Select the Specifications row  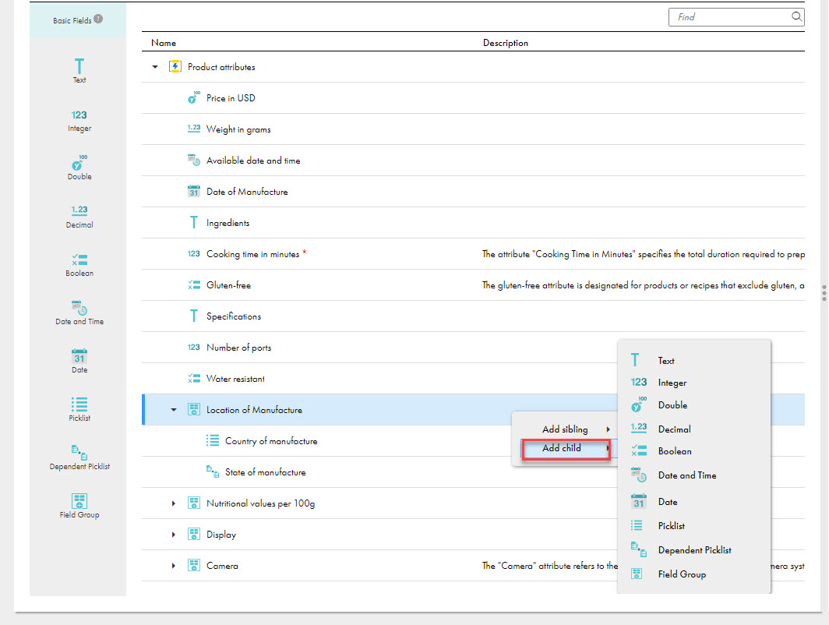click(473, 316)
